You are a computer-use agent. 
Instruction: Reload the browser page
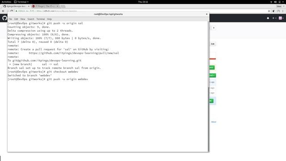coord(12,11)
